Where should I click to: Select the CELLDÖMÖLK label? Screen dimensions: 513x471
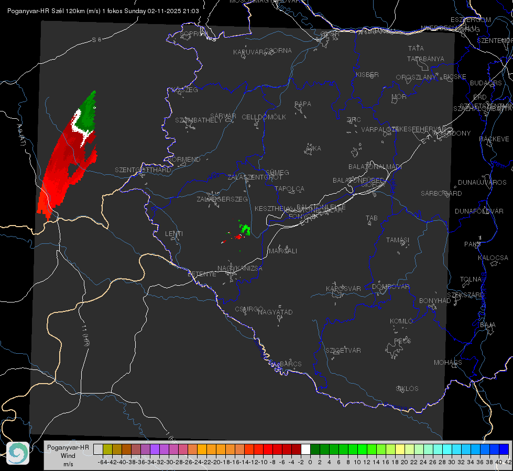tap(264, 117)
